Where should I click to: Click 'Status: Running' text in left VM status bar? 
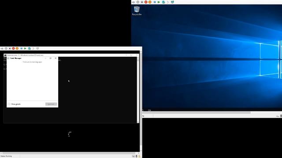[x=6, y=156]
